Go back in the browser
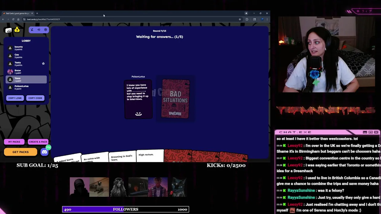The width and height of the screenshot is (381, 214). click(x=3, y=19)
